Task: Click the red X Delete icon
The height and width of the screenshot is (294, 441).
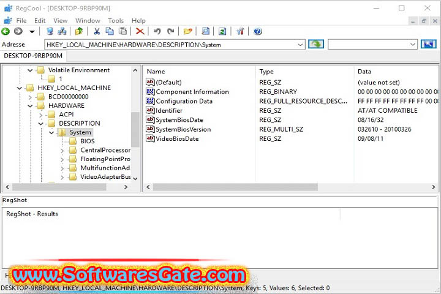Action: (140, 31)
